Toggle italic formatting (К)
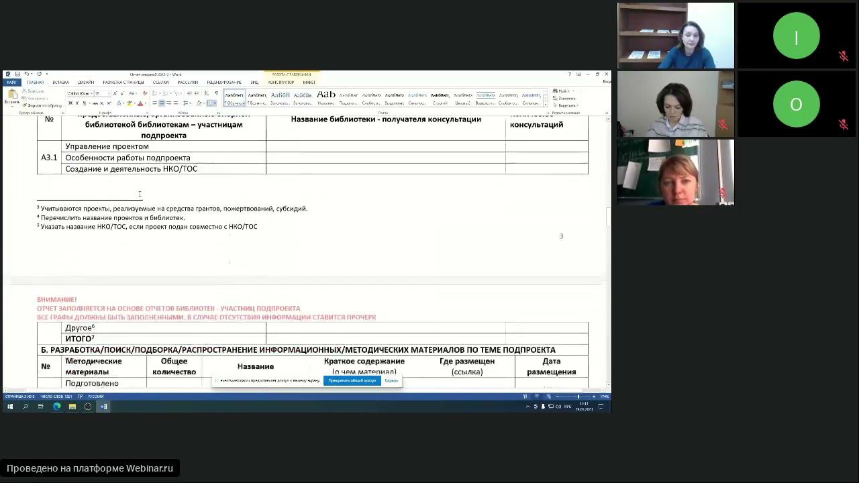 click(x=77, y=103)
